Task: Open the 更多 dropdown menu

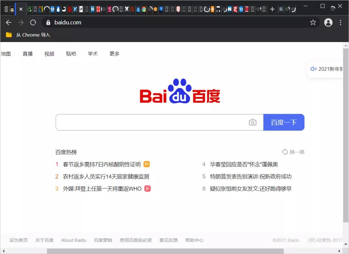Action: pyautogui.click(x=114, y=54)
